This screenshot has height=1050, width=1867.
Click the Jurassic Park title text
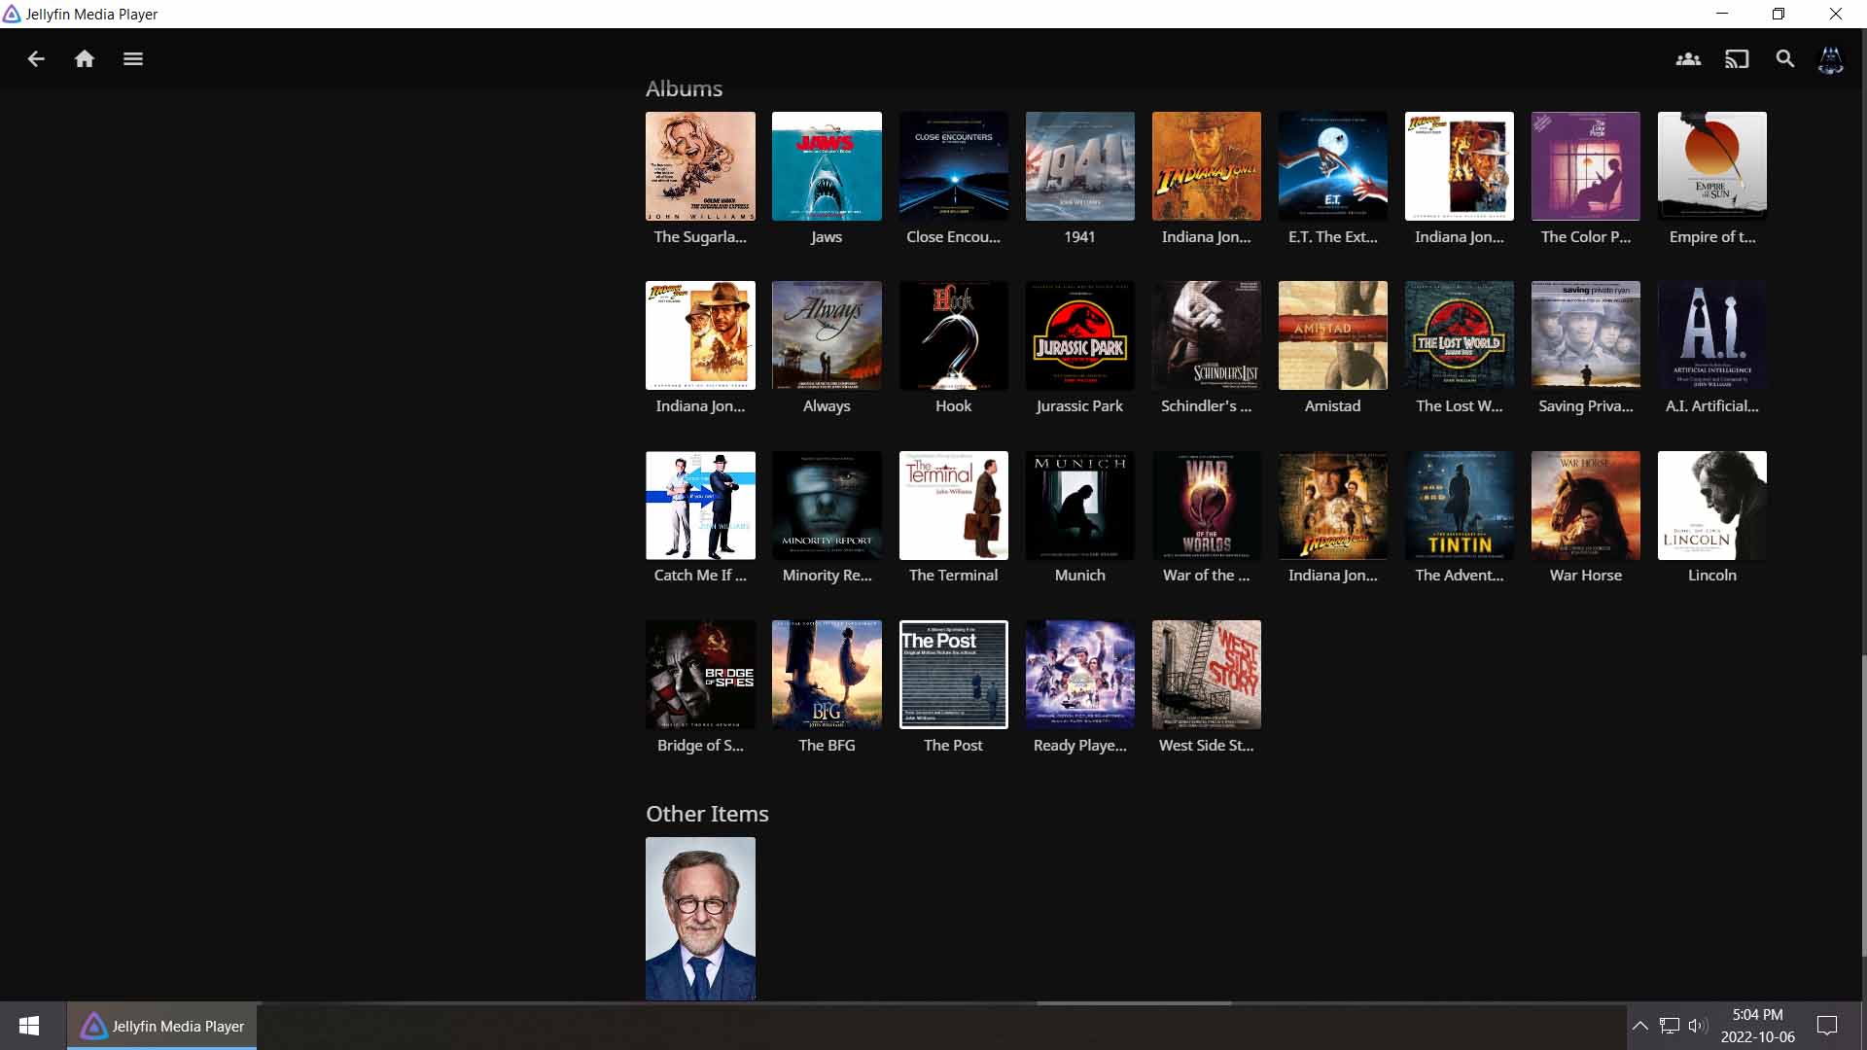(x=1079, y=406)
